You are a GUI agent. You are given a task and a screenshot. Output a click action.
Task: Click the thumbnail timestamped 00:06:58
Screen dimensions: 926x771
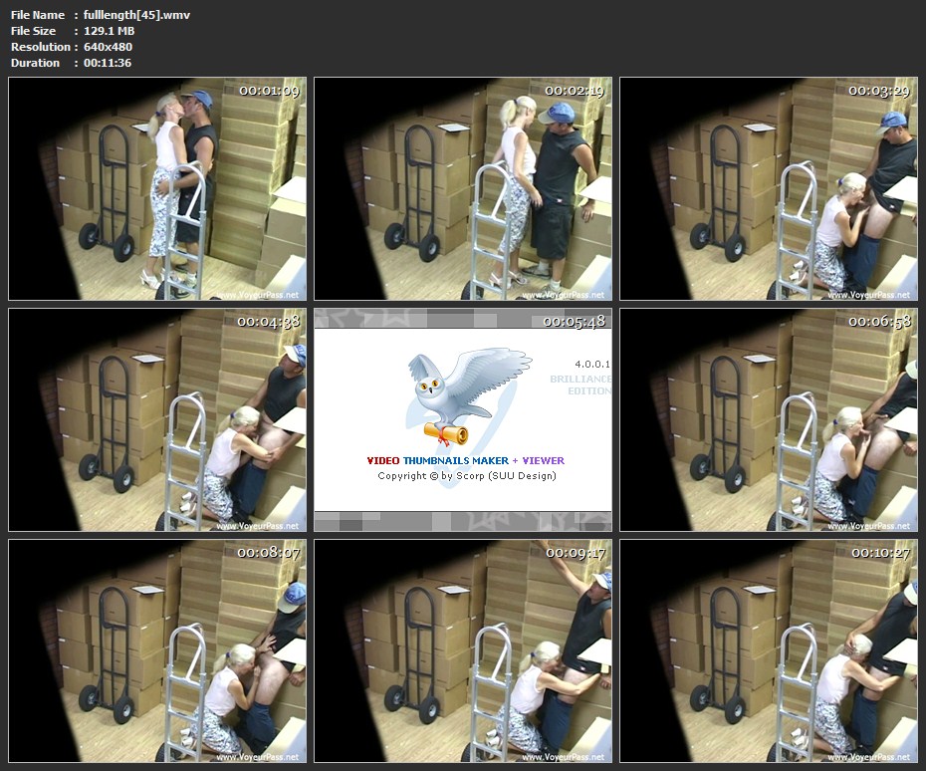tap(769, 420)
